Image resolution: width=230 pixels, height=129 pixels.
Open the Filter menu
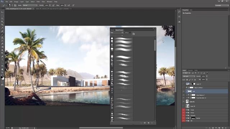(x=38, y=1)
